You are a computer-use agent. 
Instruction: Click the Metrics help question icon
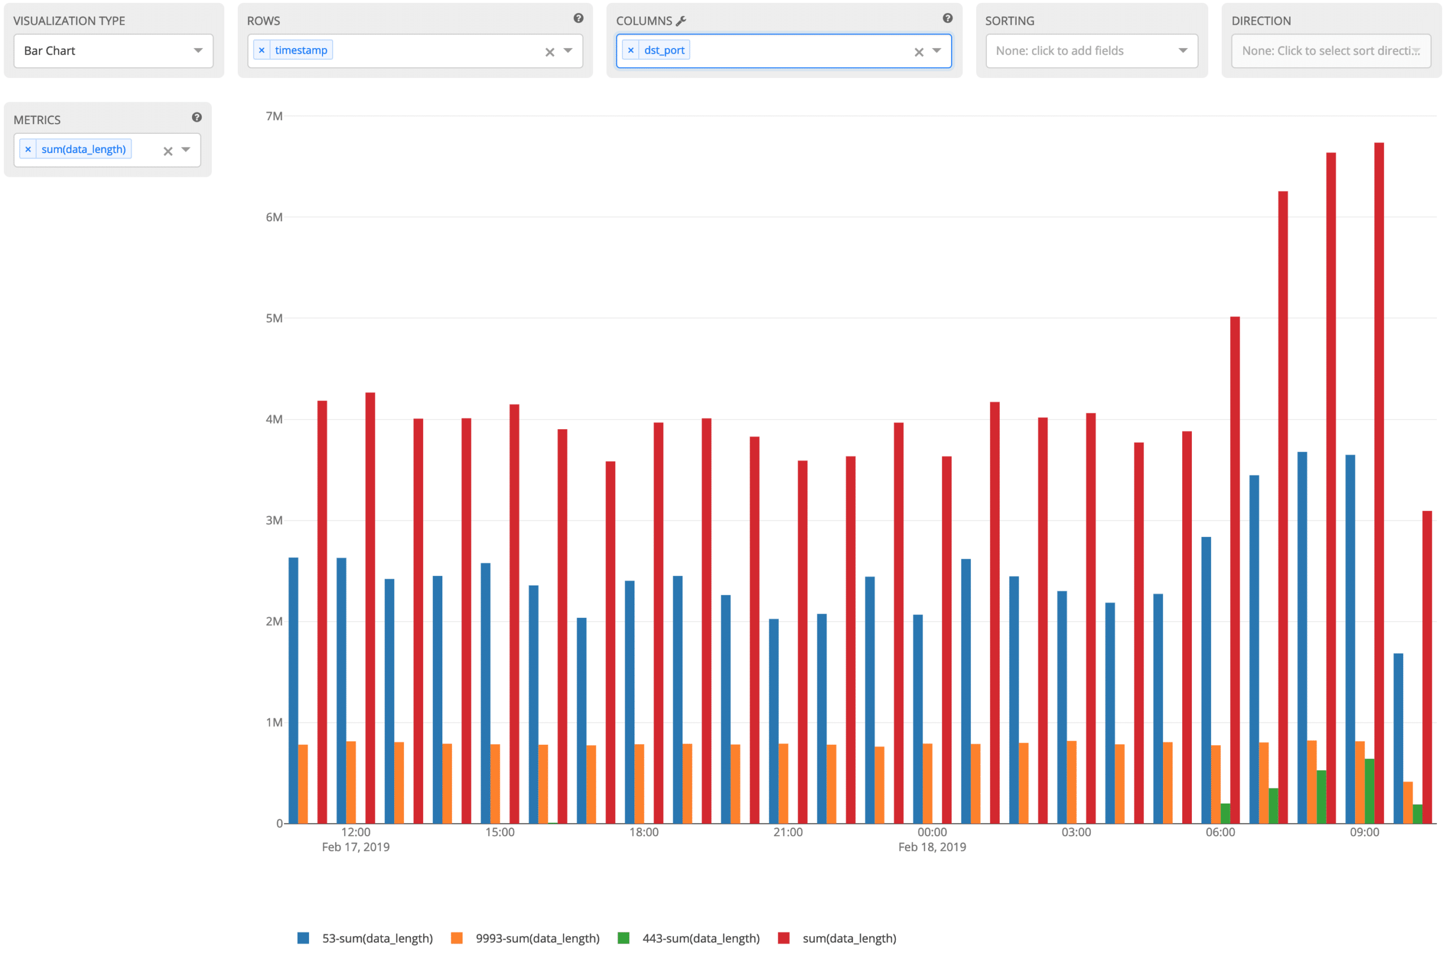coord(197,117)
